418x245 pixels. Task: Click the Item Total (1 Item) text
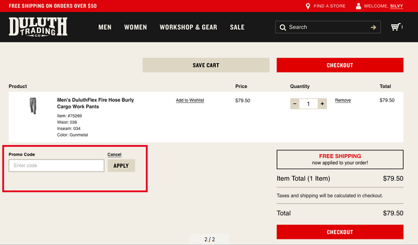(x=303, y=179)
